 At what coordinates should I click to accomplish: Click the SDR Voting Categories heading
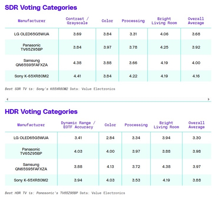coord(41,8)
